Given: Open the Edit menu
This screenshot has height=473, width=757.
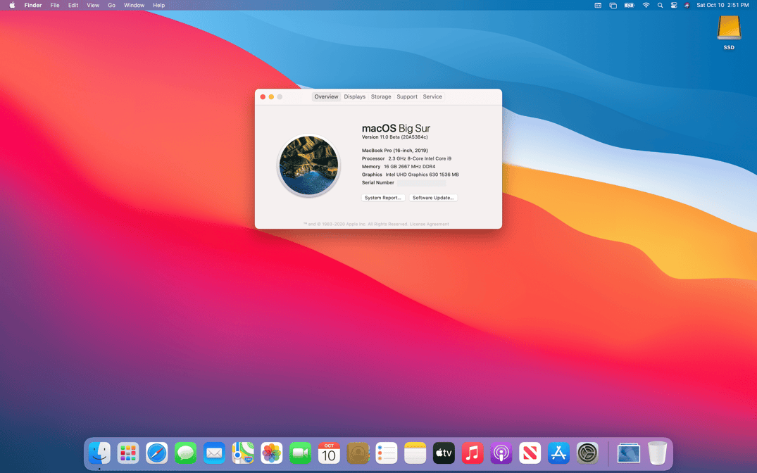Looking at the screenshot, I should click(73, 6).
